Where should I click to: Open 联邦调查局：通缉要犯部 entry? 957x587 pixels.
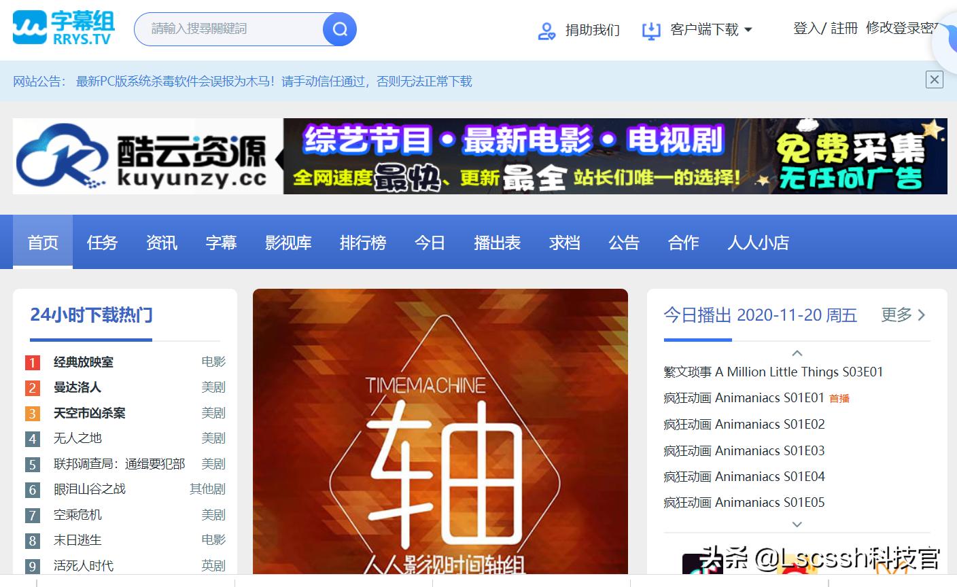coord(120,464)
